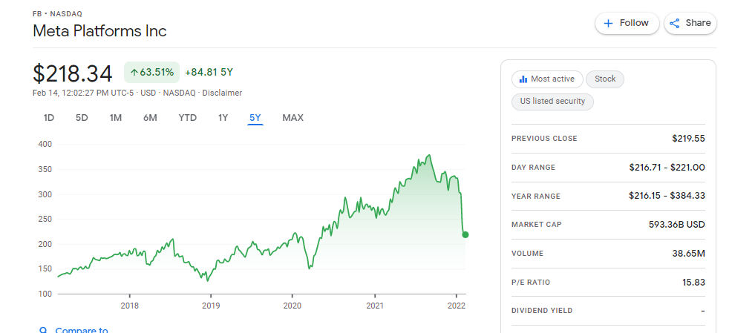Click the MARKET CAP label

537,225
